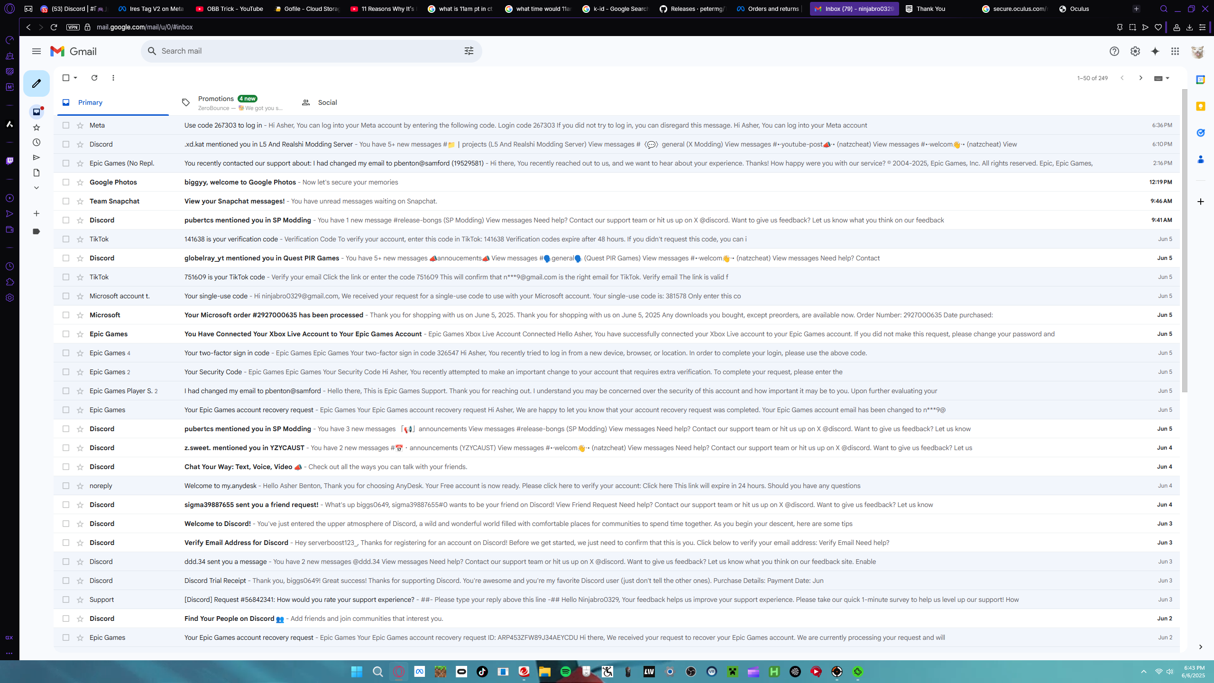This screenshot has height=683, width=1214.
Task: Open 'Welcome to my.anydesk' email
Action: (x=616, y=486)
